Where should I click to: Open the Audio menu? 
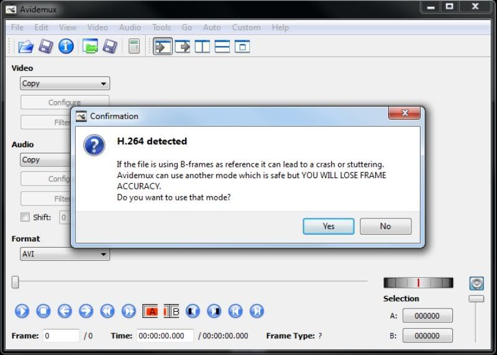tap(130, 27)
